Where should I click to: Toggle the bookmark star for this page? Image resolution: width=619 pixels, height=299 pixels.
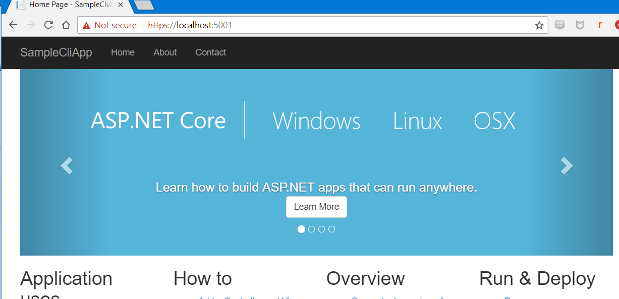539,24
